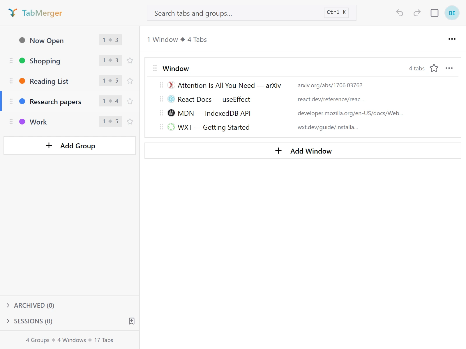The height and width of the screenshot is (349, 466).
Task: Star the Shopping group
Action: click(x=130, y=60)
